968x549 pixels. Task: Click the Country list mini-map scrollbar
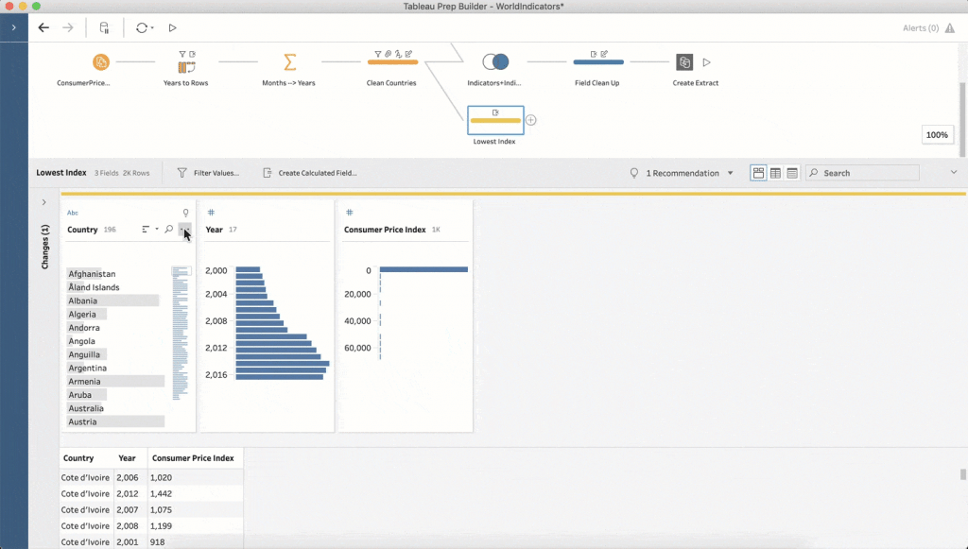pyautogui.click(x=181, y=334)
